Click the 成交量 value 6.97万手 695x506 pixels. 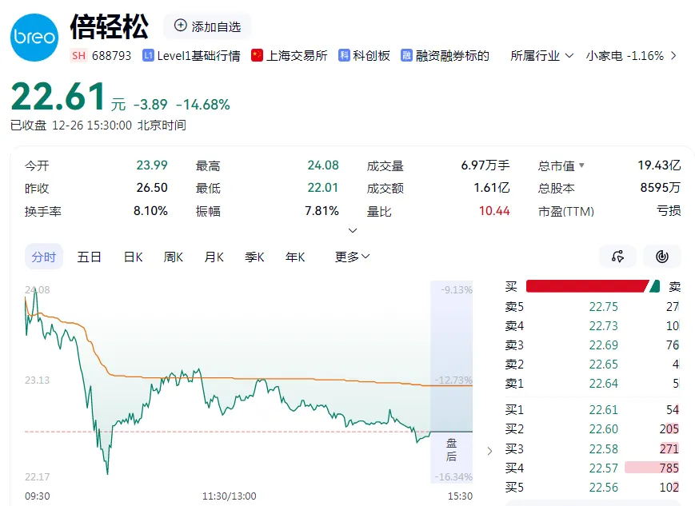pos(485,165)
